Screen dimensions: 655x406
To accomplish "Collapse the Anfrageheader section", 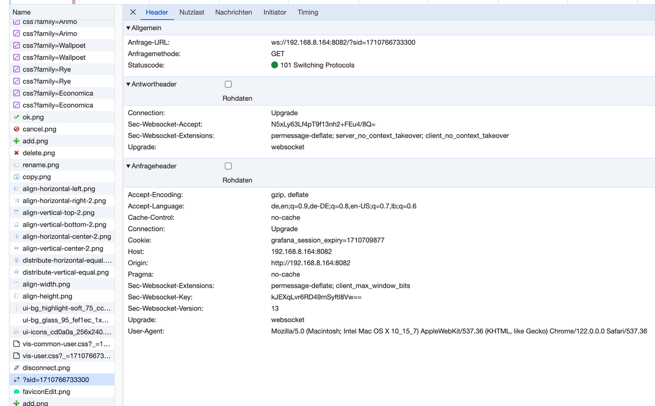I will [x=128, y=166].
